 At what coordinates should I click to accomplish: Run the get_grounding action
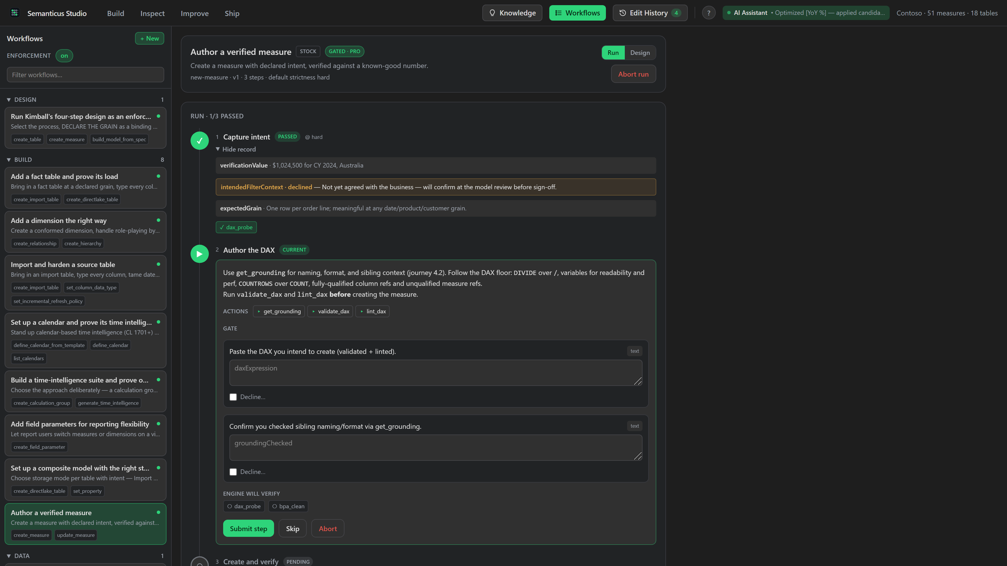(279, 311)
